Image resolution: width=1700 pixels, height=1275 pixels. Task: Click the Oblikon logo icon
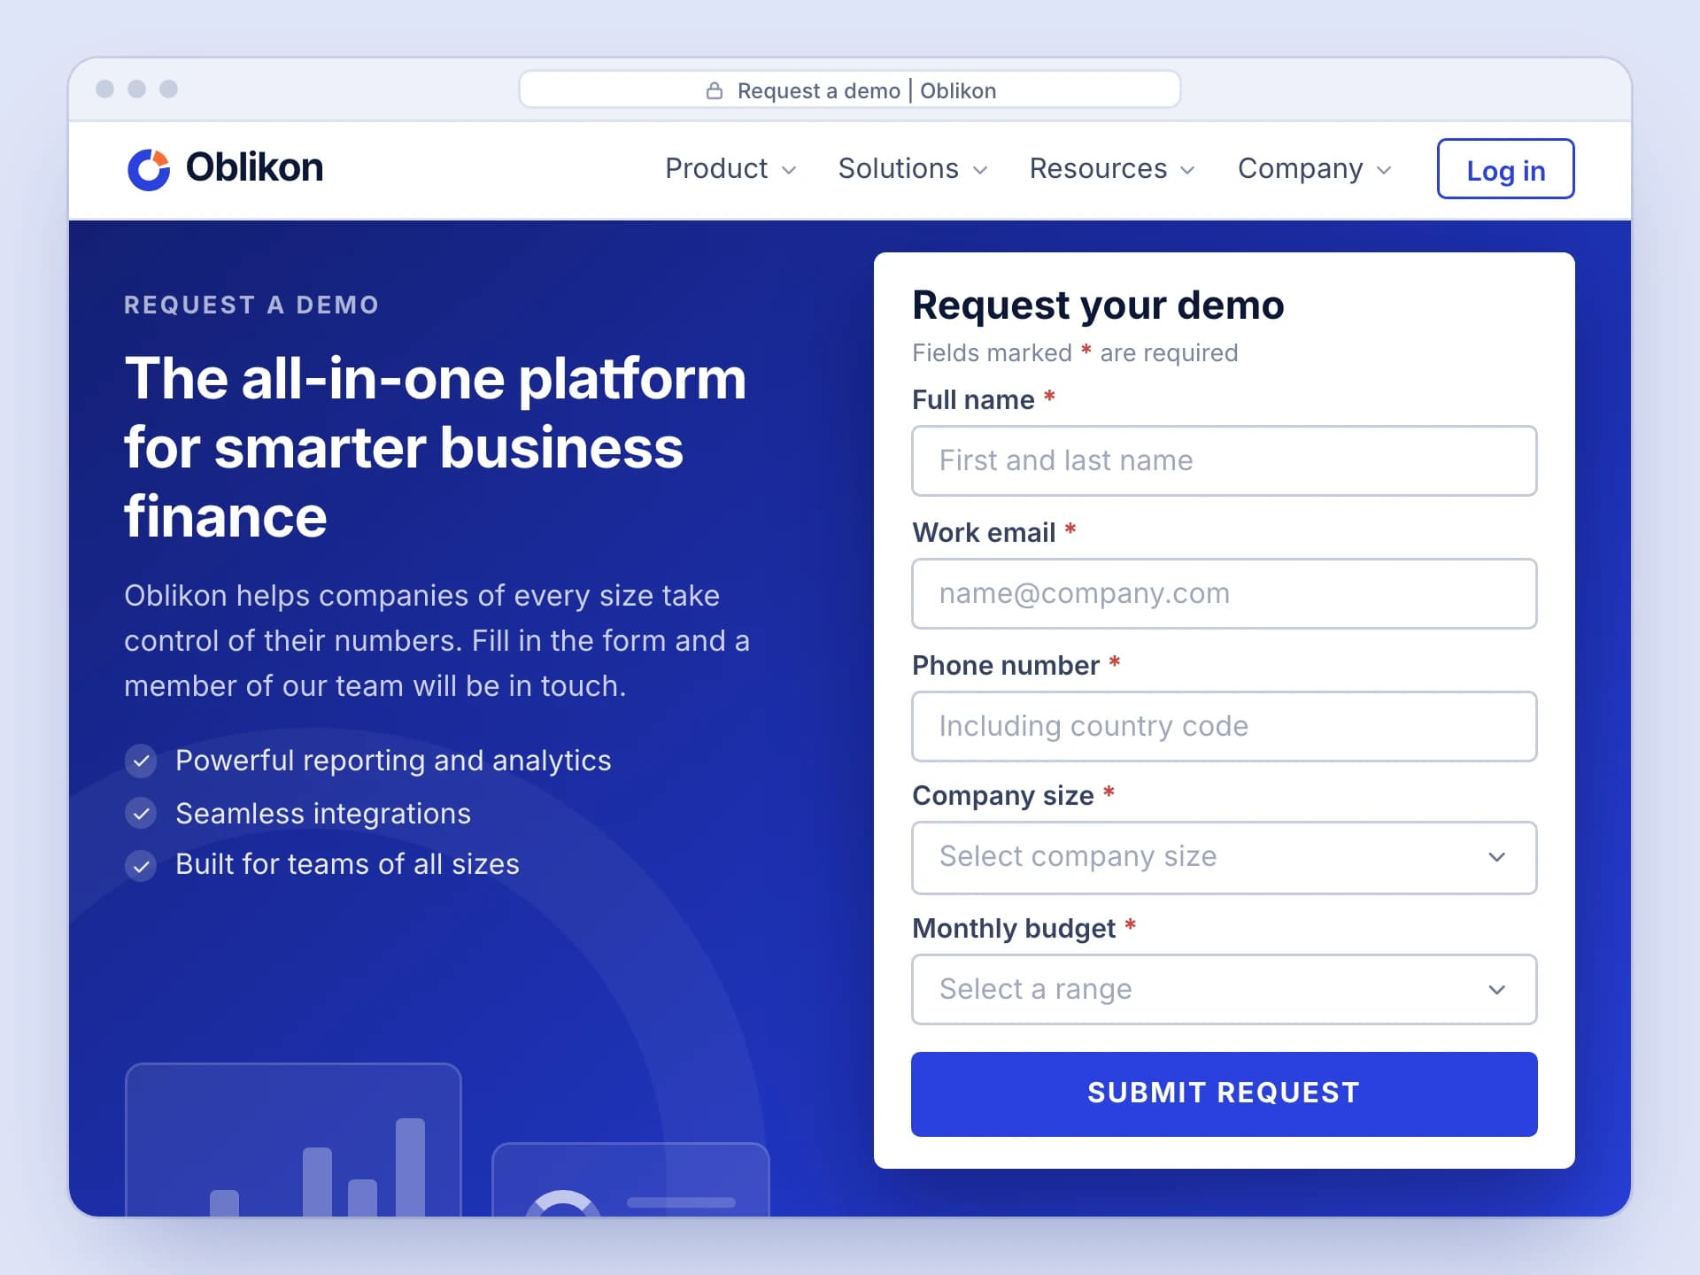point(149,169)
